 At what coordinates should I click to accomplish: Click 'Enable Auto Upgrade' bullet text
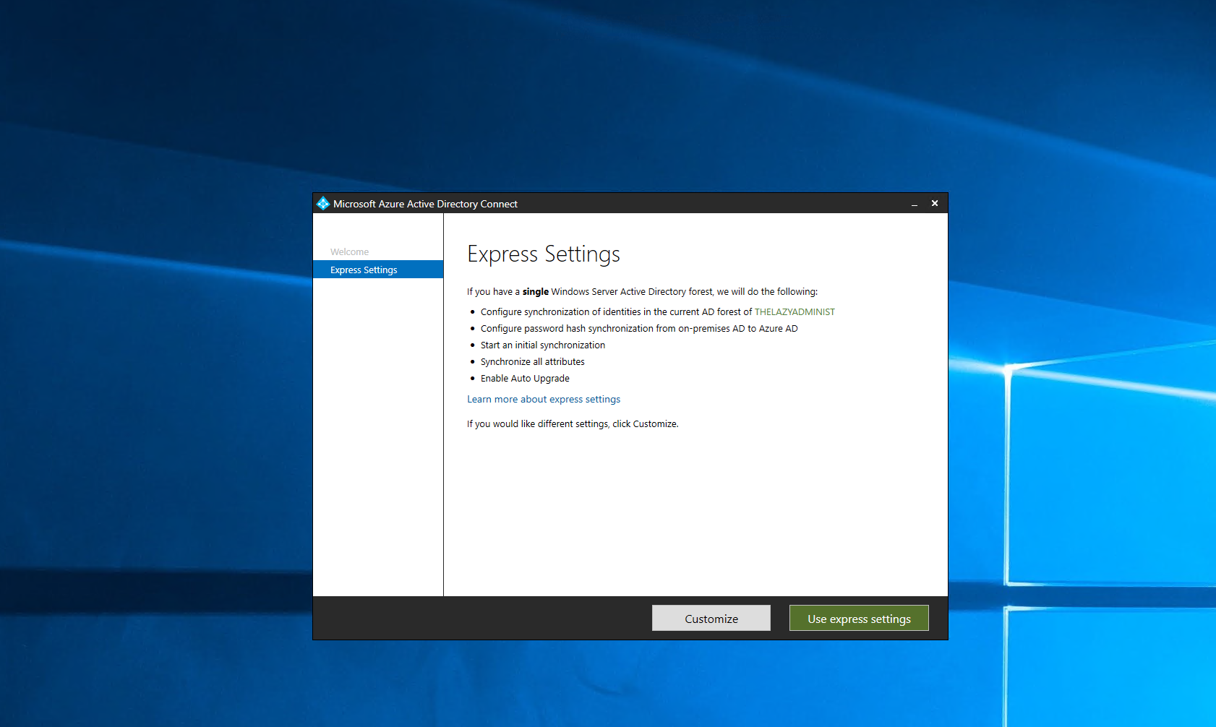click(x=525, y=378)
